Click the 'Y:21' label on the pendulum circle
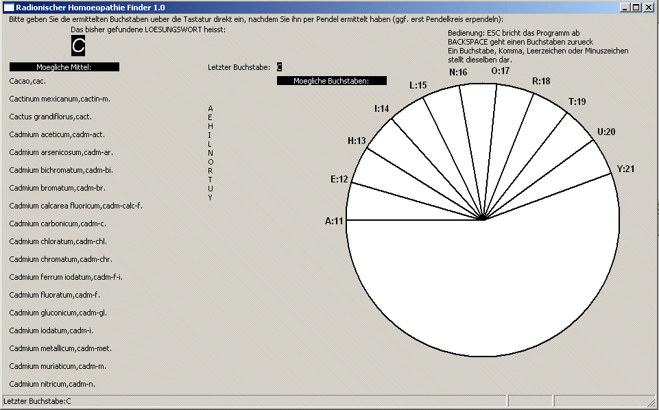The image size is (659, 410). tap(625, 169)
